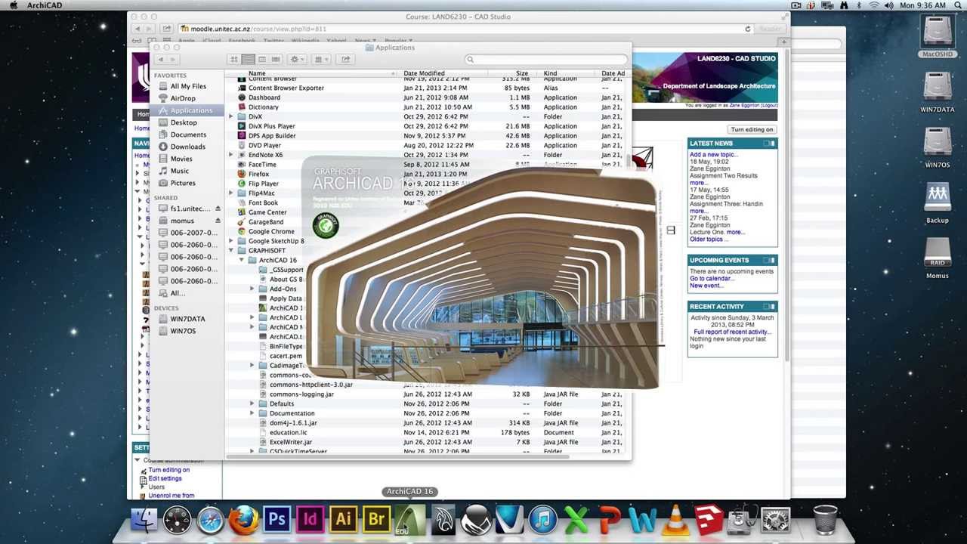Select Downloads in Finder sidebar
The height and width of the screenshot is (544, 967).
pyautogui.click(x=186, y=147)
